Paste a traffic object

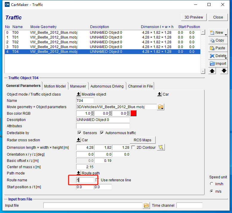218,48
